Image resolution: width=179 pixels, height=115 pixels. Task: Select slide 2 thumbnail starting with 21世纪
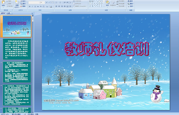17,49
